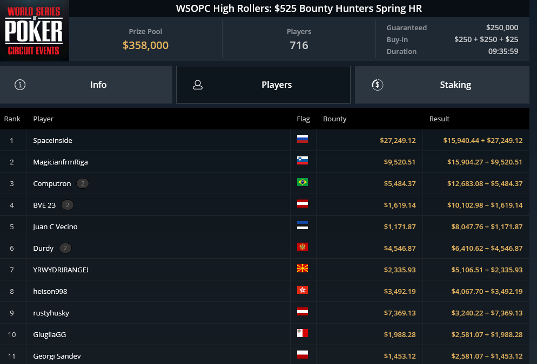Click YRWYDR!RANGE!'s Macedonian flag icon
This screenshot has height=364, width=537.
[303, 269]
